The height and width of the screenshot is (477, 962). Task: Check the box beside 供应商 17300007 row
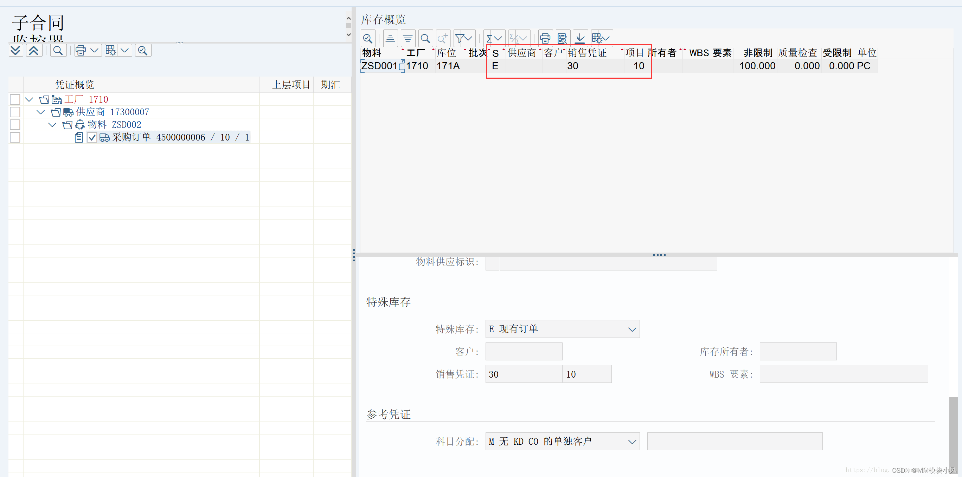coord(15,112)
